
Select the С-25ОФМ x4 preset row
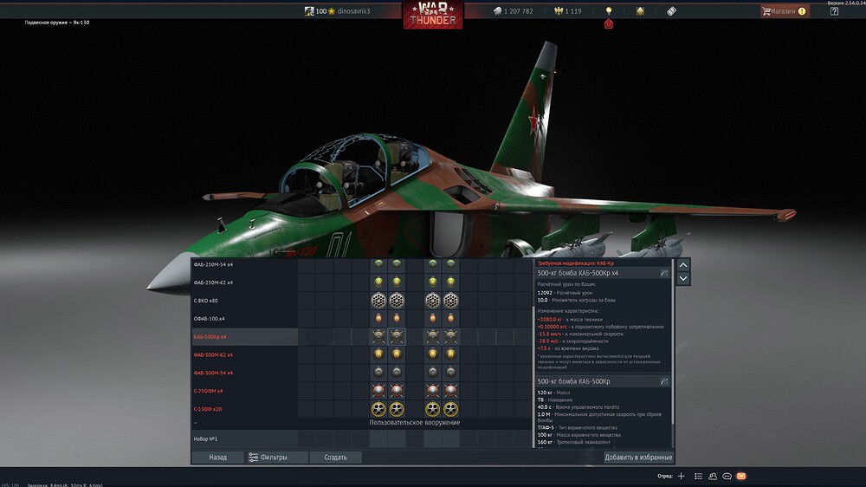[x=362, y=391]
